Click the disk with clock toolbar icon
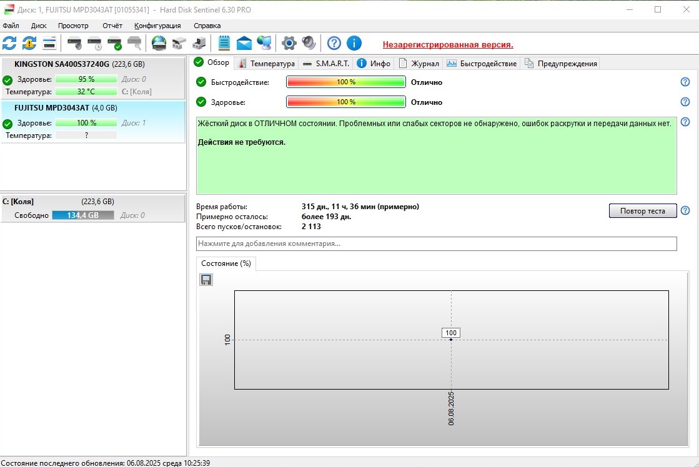The image size is (699, 467). point(94,43)
